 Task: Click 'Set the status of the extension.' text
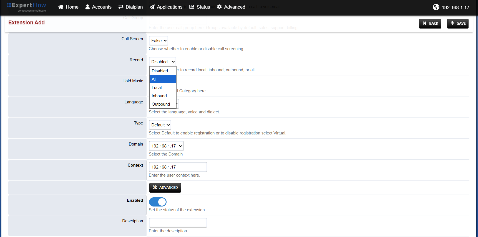[x=177, y=210]
